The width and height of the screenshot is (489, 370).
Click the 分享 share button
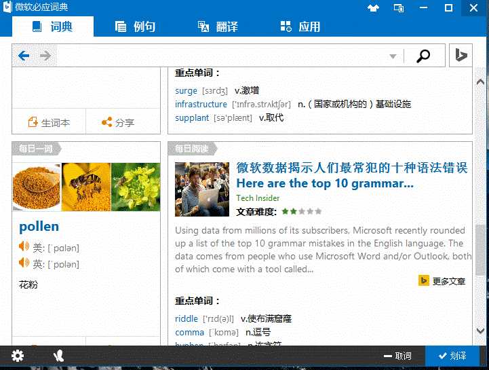click(x=118, y=122)
